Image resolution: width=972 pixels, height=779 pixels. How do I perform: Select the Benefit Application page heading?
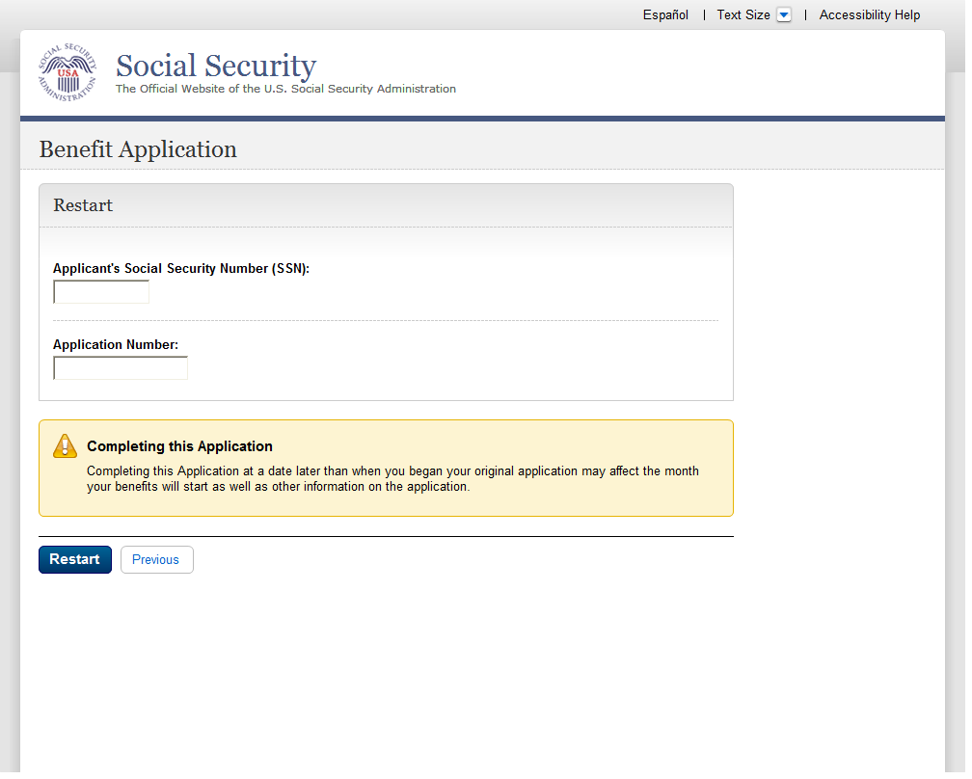coord(138,149)
